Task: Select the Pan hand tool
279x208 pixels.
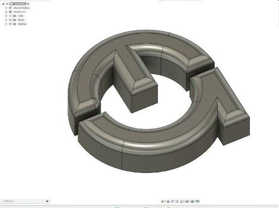Action: [x=173, y=201]
